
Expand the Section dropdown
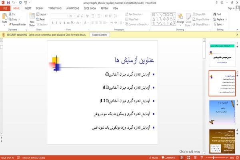click(x=42, y=24)
